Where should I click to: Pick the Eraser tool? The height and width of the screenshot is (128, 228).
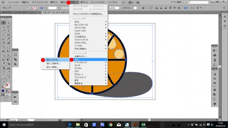click(x=9, y=43)
